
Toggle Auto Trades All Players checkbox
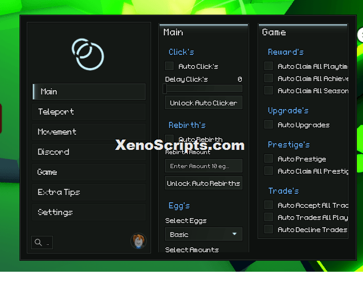click(x=269, y=217)
